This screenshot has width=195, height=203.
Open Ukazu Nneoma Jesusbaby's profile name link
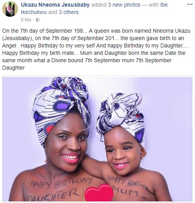pos(55,5)
